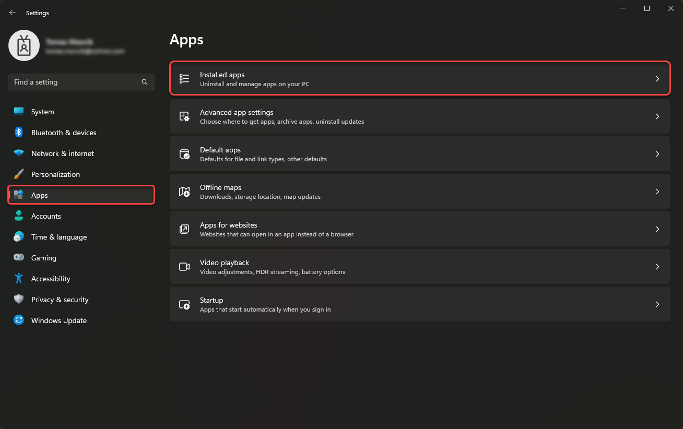The height and width of the screenshot is (429, 683).
Task: Click chevron on Offline maps row
Action: click(657, 192)
